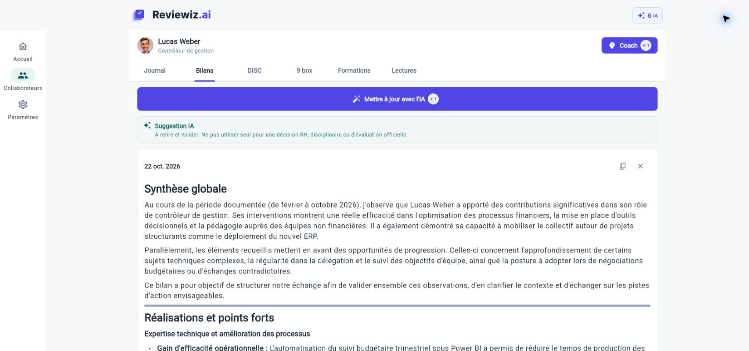
Task: Click the magic wand icon in update button
Action: (x=357, y=99)
